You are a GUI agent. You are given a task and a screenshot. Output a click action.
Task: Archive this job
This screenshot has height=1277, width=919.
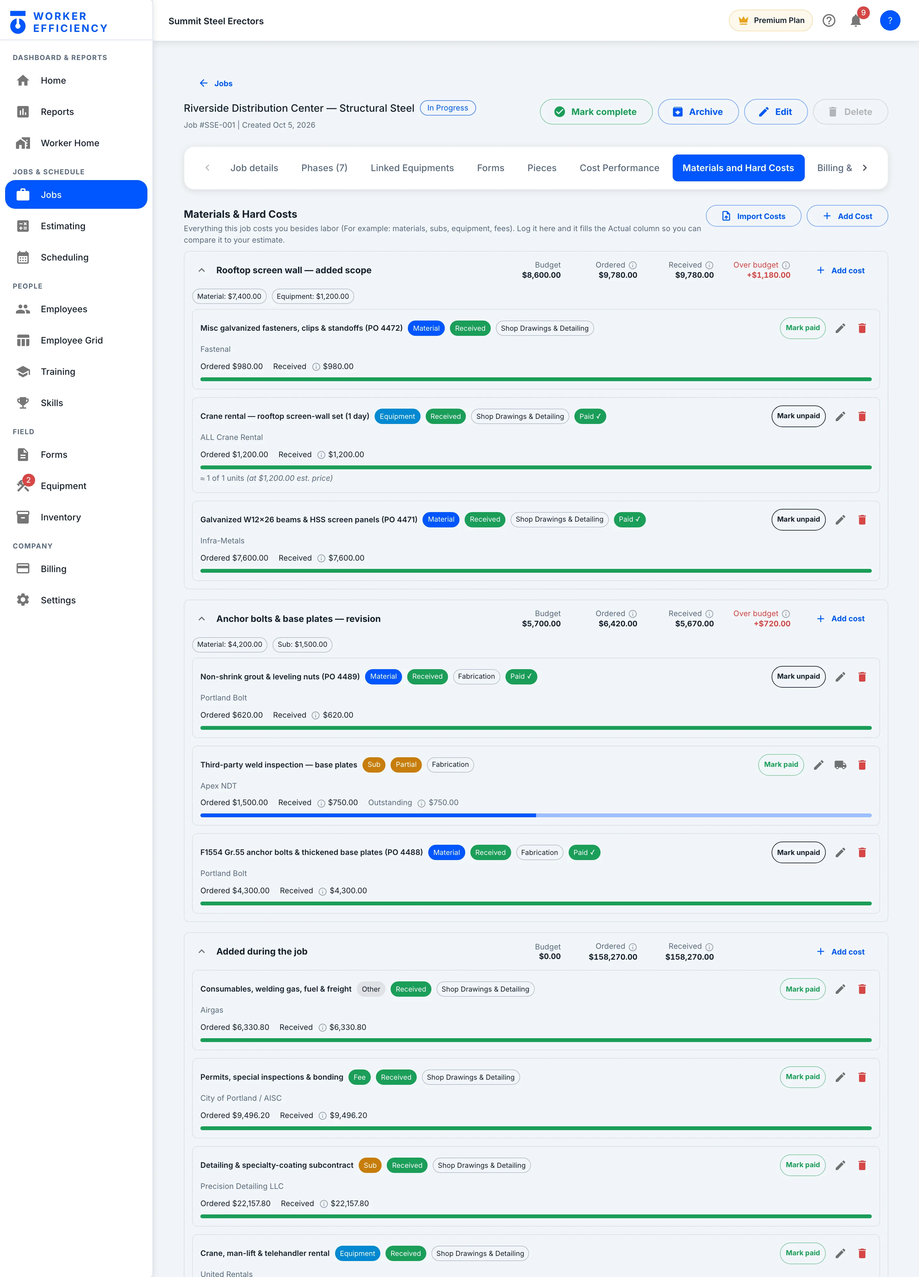[698, 112]
